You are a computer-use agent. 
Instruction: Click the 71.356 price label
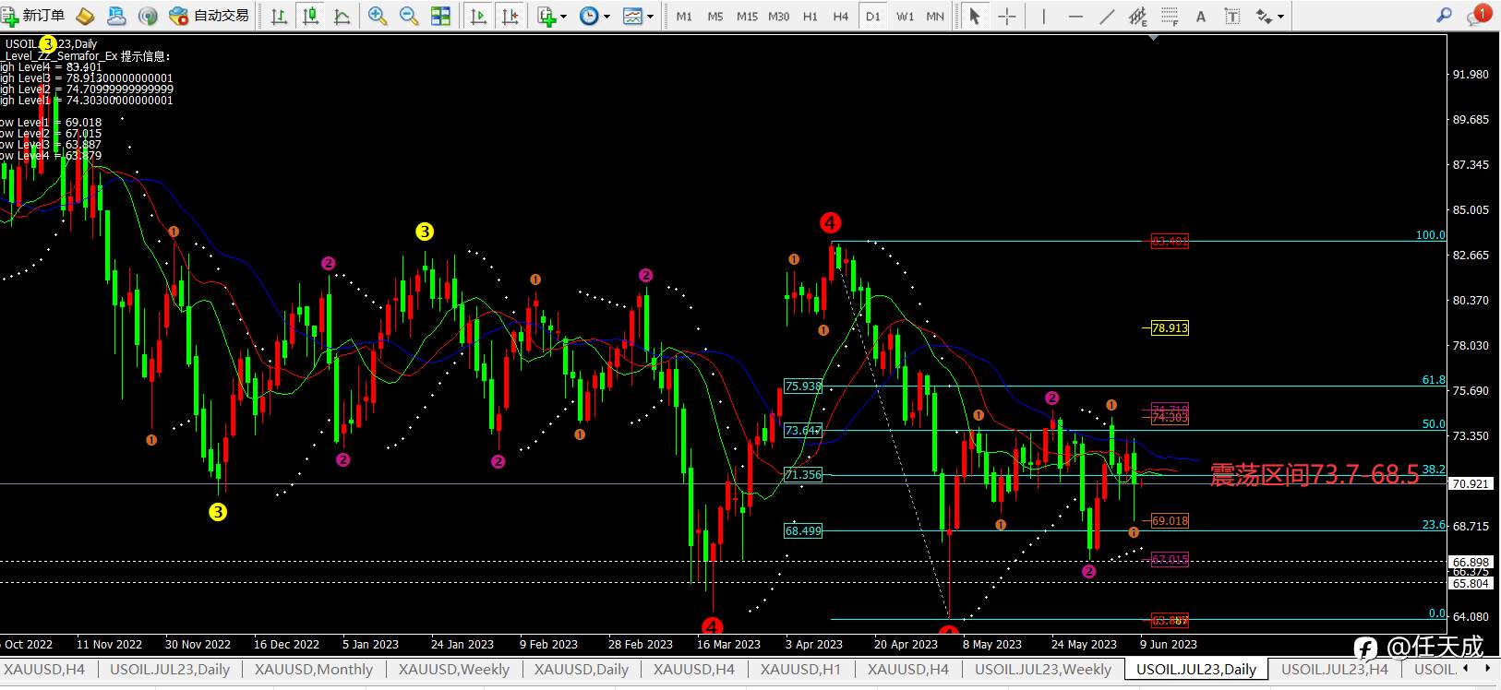[803, 475]
